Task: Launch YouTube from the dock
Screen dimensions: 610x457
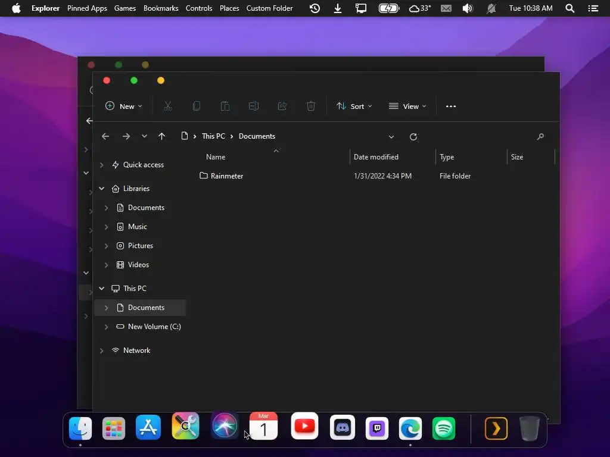Action: click(304, 426)
